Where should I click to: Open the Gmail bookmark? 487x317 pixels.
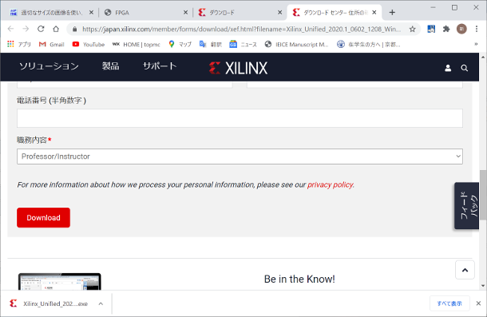point(52,45)
